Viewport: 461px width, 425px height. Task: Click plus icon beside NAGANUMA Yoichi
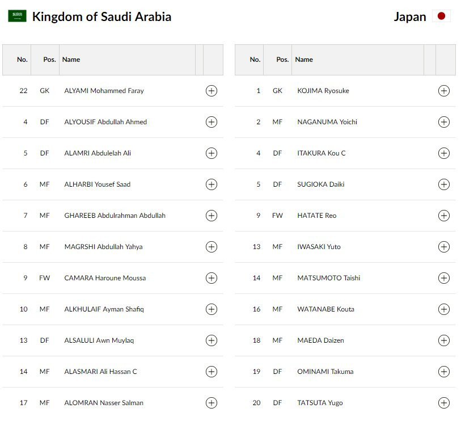click(443, 122)
